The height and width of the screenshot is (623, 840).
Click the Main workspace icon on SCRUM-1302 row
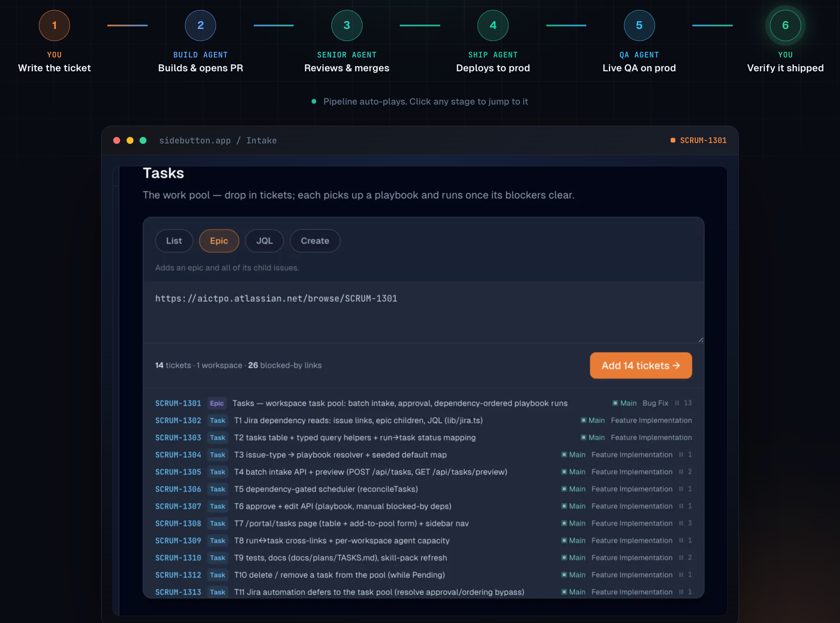coord(583,420)
